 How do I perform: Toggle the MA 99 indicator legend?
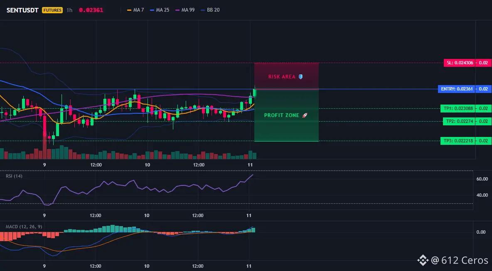185,10
